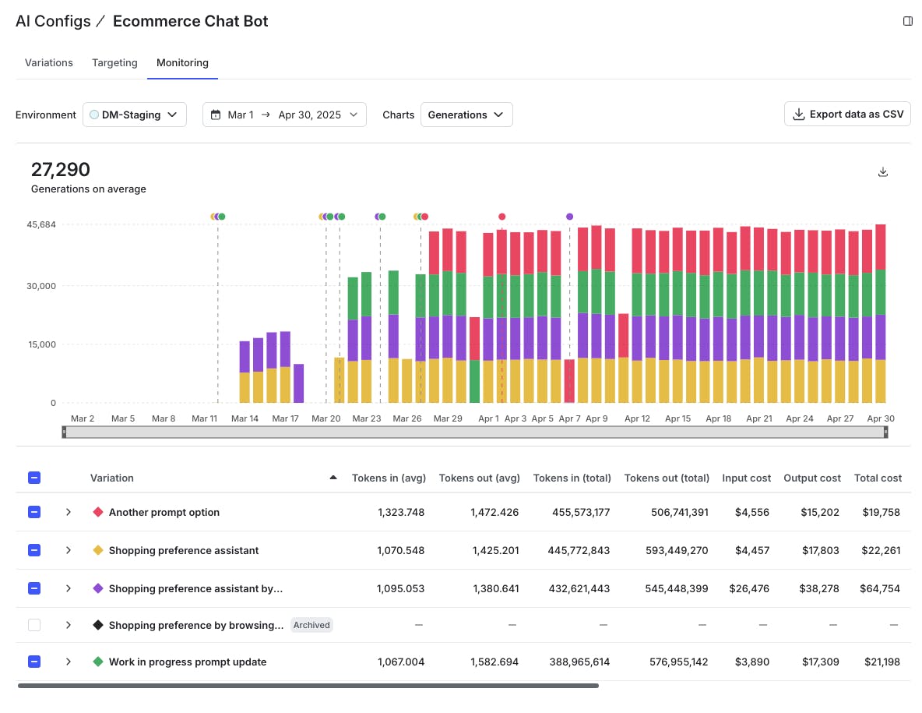Screen dimensions: 922x713
Task: Expand the Shopping preference assistant by… row
Action: [x=69, y=588]
